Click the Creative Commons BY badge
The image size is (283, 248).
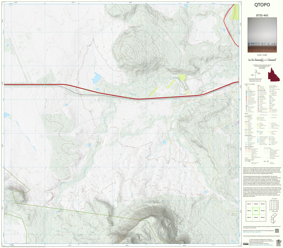(245, 244)
